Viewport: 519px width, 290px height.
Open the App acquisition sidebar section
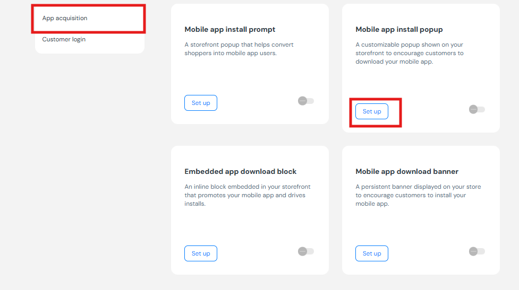(65, 18)
